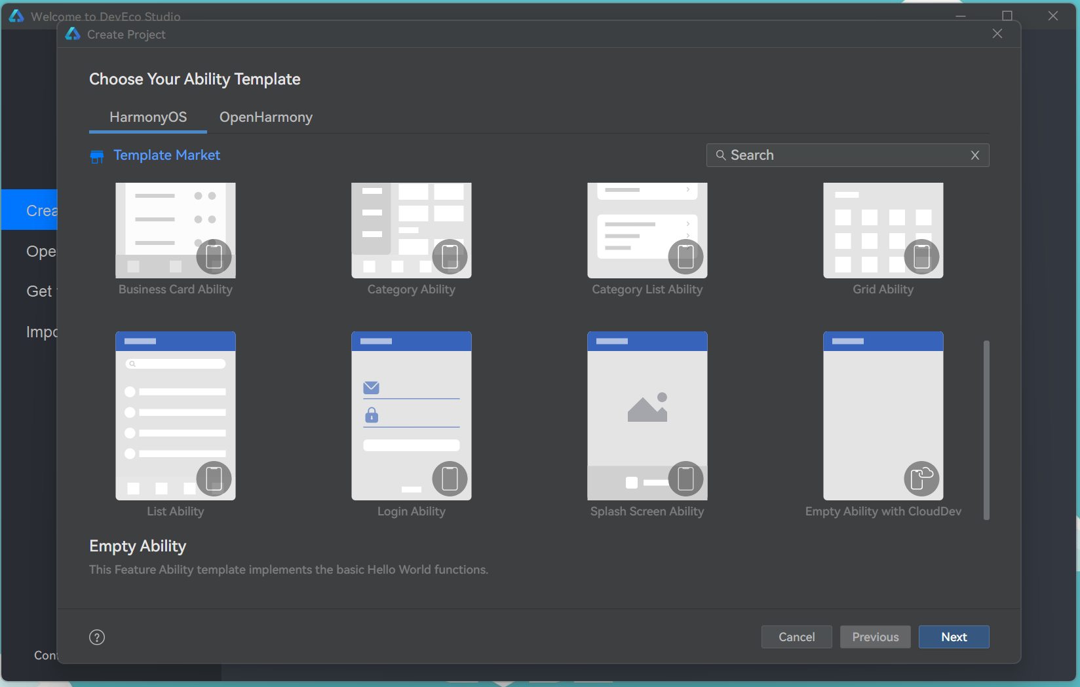Click the Template Market store icon

point(97,156)
